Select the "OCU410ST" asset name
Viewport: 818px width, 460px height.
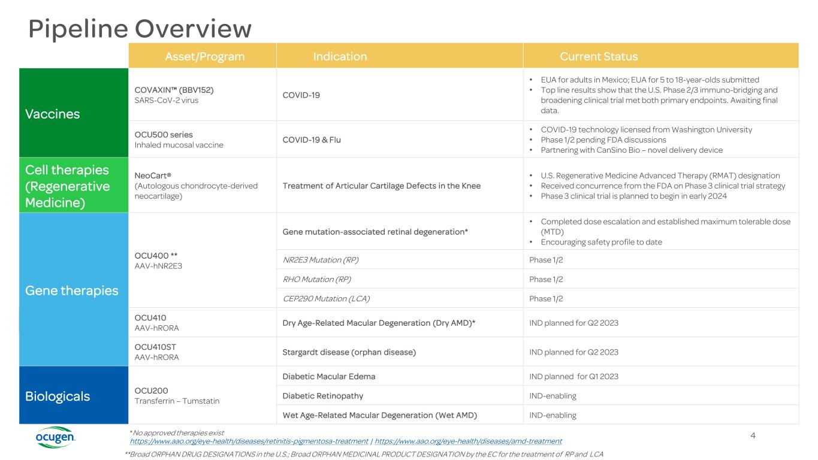[x=156, y=346]
